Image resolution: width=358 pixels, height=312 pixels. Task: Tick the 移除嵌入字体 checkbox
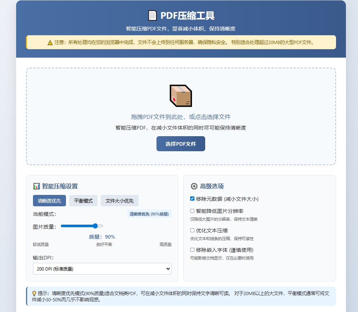coord(192,250)
